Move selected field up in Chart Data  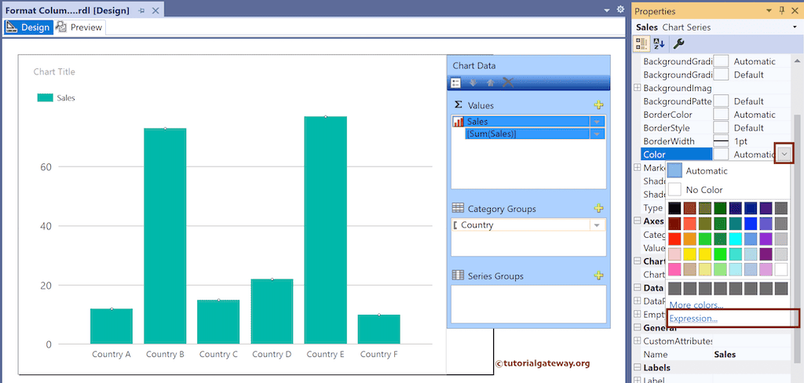[x=490, y=82]
